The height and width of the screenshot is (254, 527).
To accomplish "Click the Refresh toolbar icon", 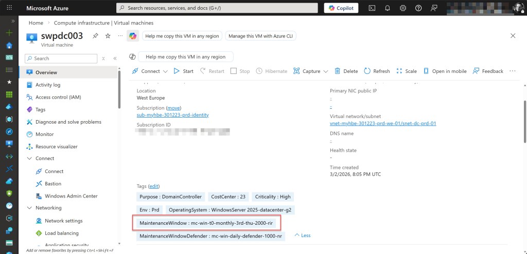I will tap(377, 71).
